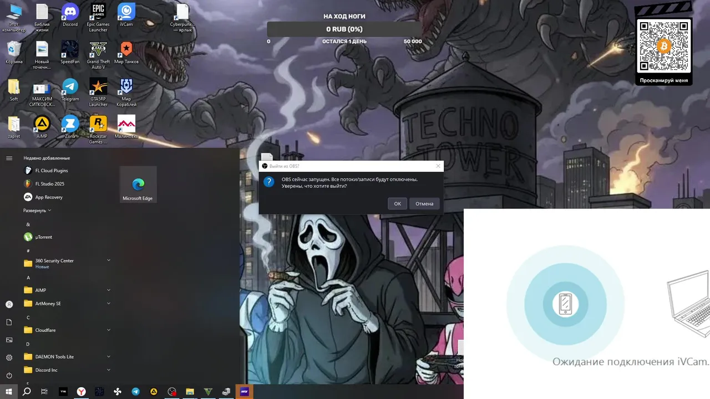Click Telegram icon in the taskbar
The width and height of the screenshot is (710, 399).
(x=135, y=392)
